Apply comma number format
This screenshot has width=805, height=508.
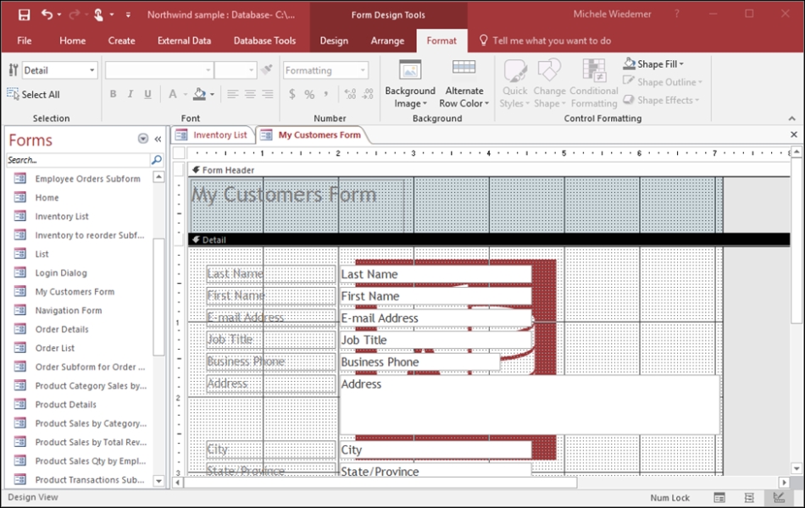click(326, 94)
